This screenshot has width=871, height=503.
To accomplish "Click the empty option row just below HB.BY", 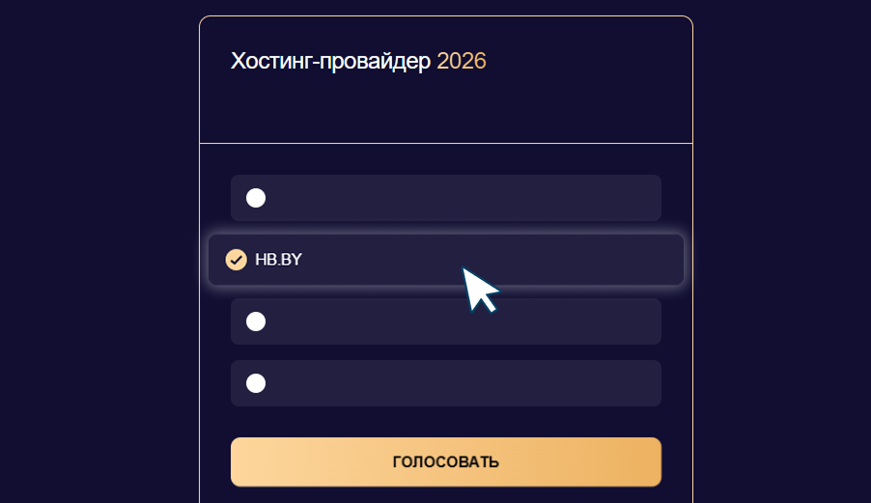I will (445, 321).
